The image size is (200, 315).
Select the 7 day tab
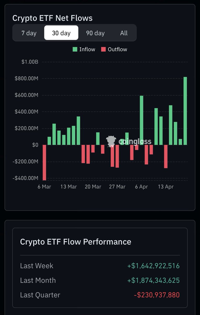29,33
